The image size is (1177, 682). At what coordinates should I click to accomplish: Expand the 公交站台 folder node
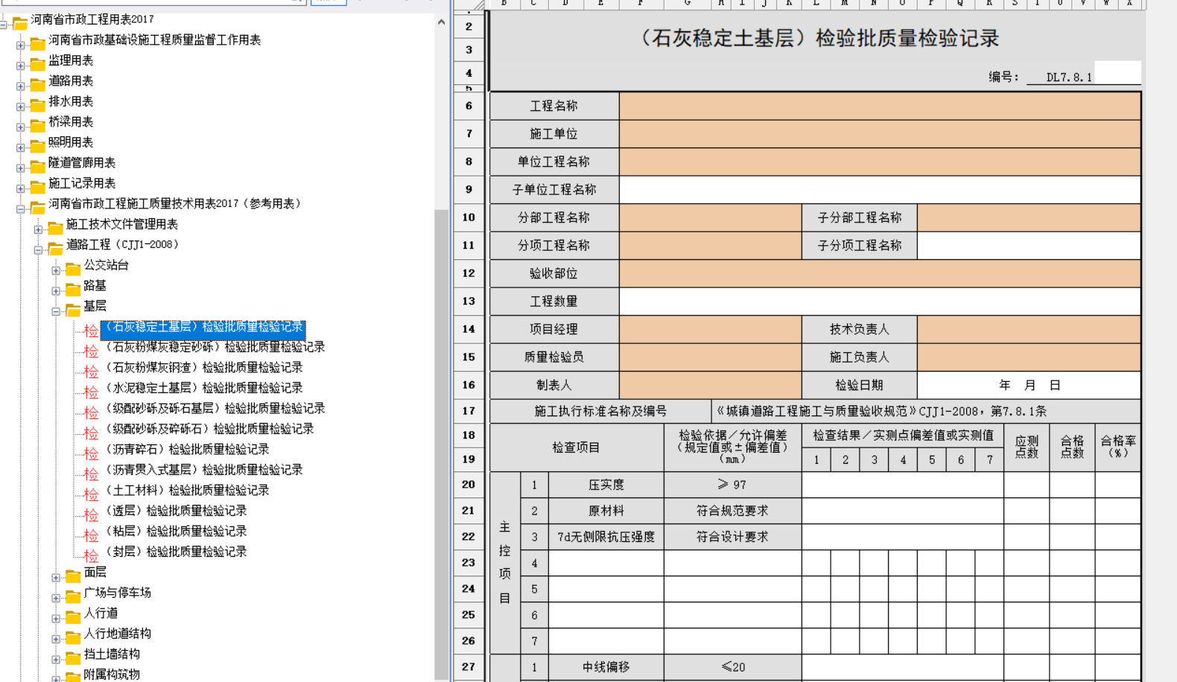point(56,270)
